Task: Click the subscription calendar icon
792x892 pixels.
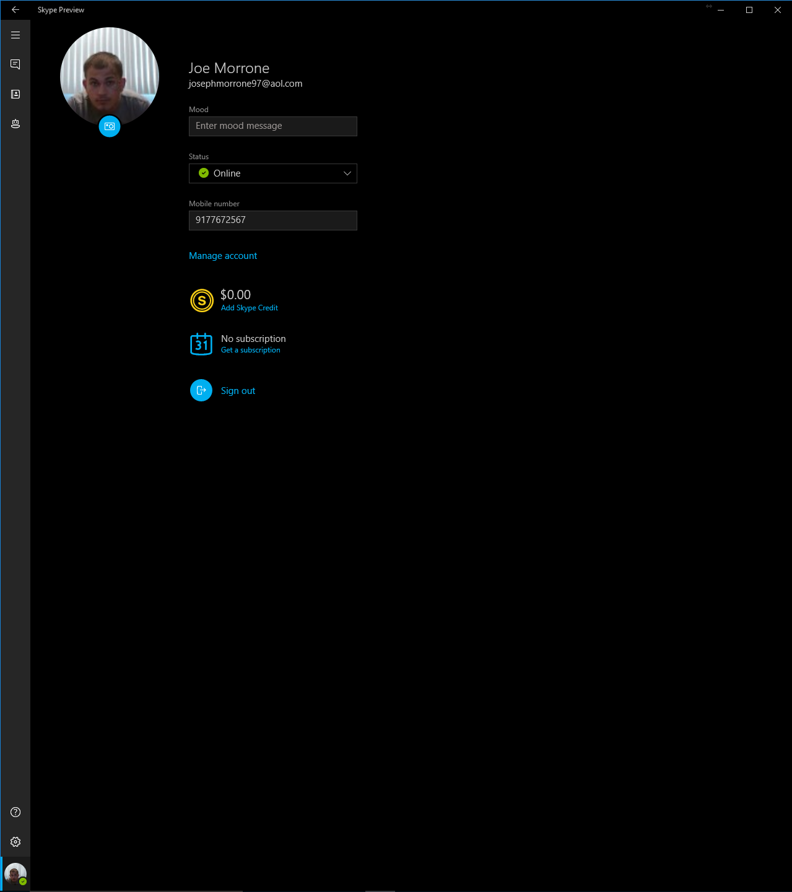Action: pyautogui.click(x=201, y=344)
